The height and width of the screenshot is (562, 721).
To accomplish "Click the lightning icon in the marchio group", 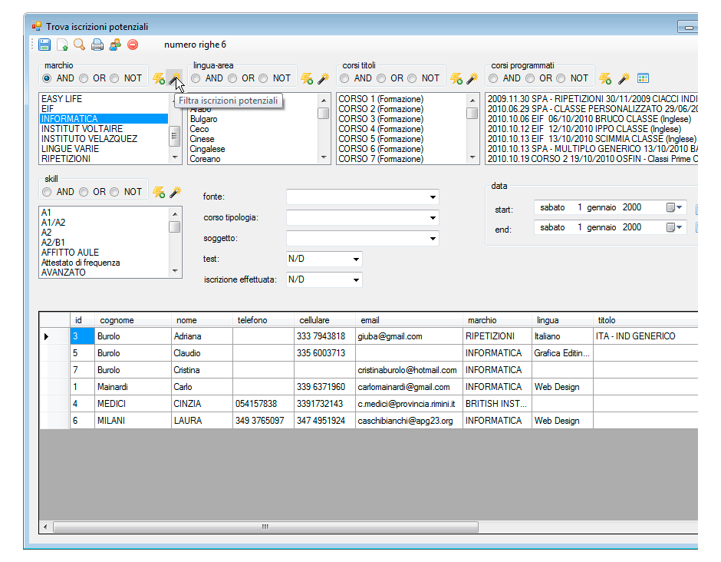I will click(x=159, y=79).
